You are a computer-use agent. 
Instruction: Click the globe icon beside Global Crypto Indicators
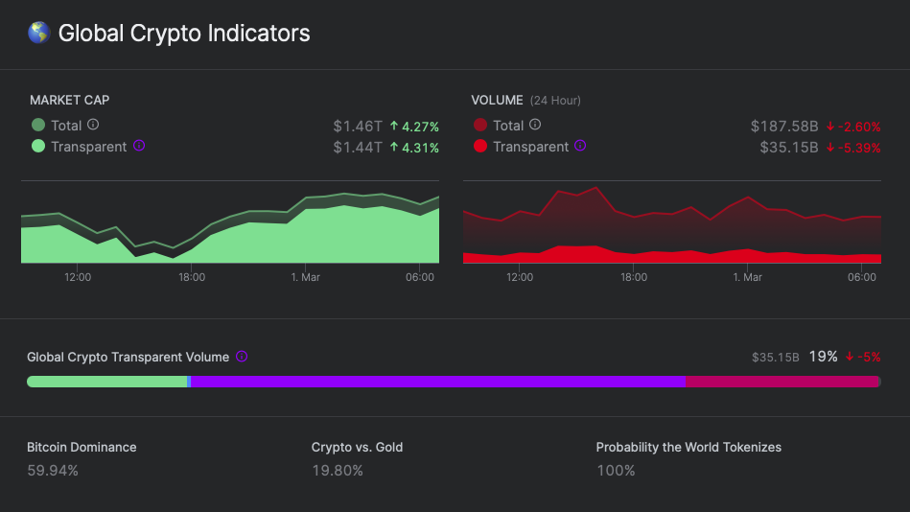(x=39, y=33)
